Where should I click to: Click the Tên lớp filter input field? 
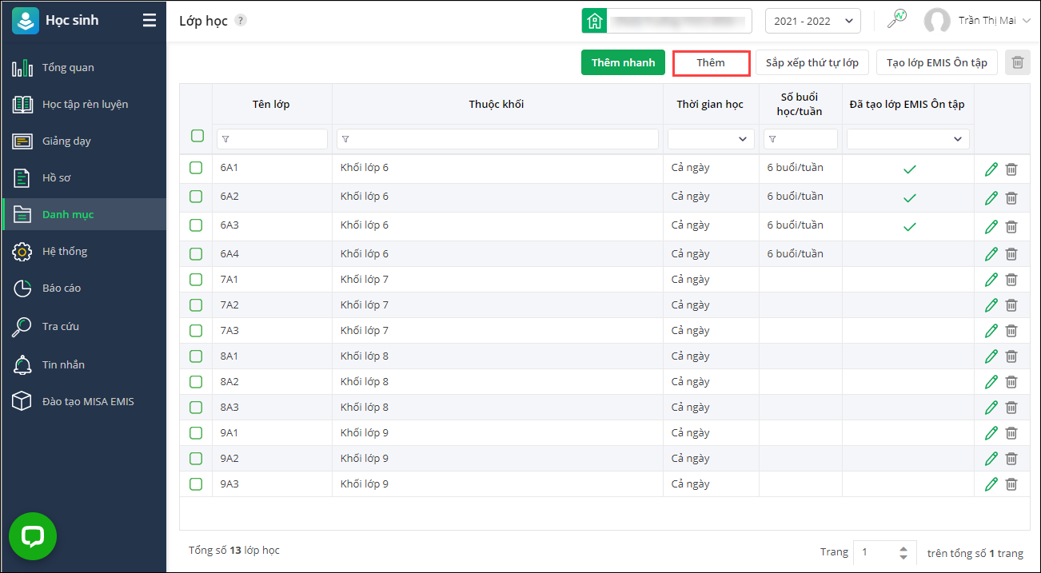click(272, 139)
